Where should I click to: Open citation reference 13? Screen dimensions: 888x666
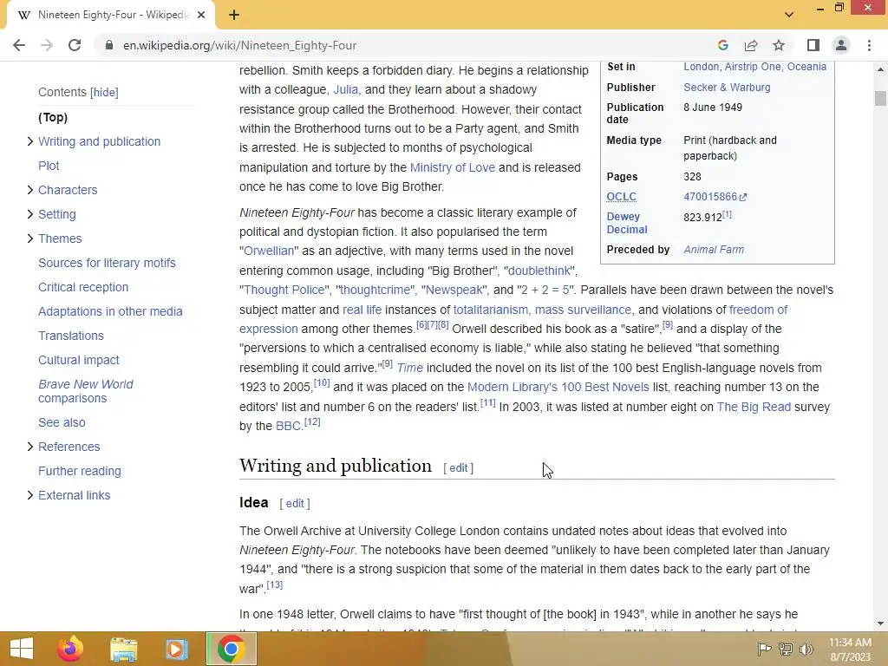click(x=275, y=584)
